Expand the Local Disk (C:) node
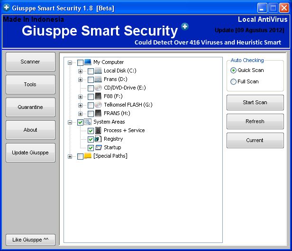Viewport: 292px width, 251px height. tap(80, 71)
